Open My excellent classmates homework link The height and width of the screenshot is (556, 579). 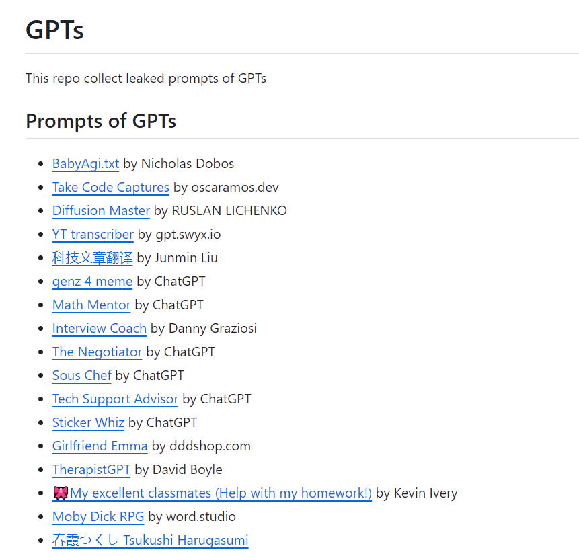[x=221, y=493]
